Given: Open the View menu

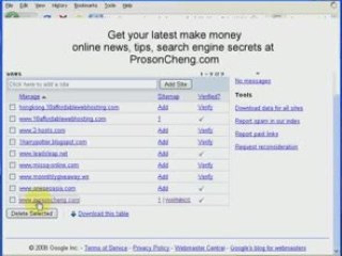Looking at the screenshot, I should 40,6.
